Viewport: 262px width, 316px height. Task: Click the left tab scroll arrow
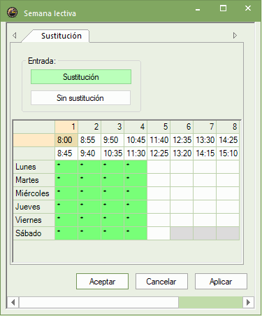tap(15, 35)
